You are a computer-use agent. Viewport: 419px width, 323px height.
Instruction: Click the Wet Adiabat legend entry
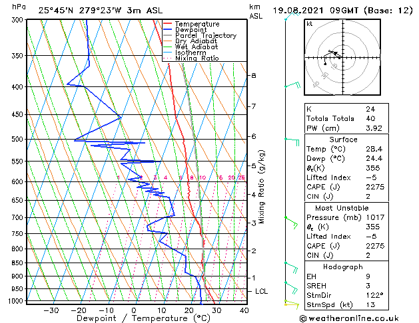[197, 47]
